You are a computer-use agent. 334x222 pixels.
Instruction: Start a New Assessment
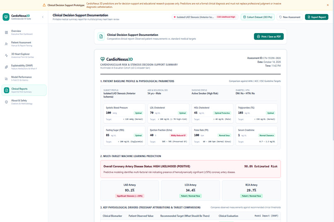coord(290,17)
